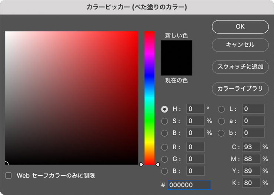Screen dimensions: 274x195
Task: Click the OK button
Action: (x=240, y=27)
